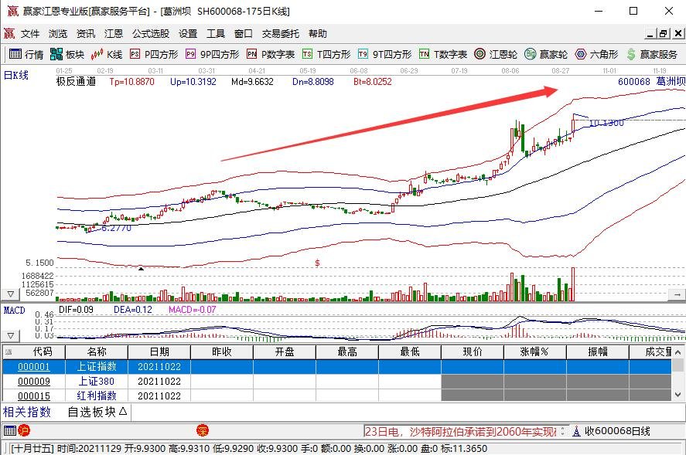Open the 窗口 menu

[244, 34]
